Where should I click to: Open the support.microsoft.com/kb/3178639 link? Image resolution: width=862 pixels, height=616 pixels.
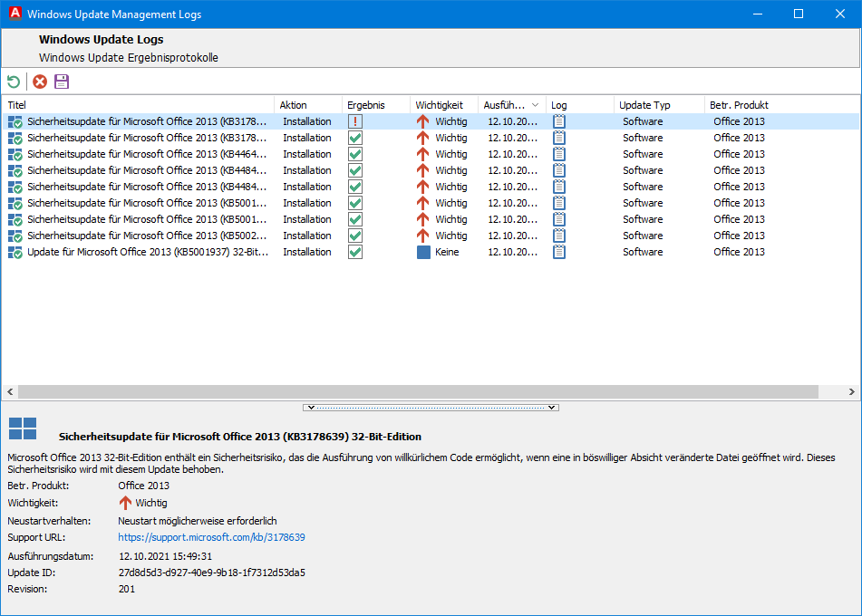212,537
